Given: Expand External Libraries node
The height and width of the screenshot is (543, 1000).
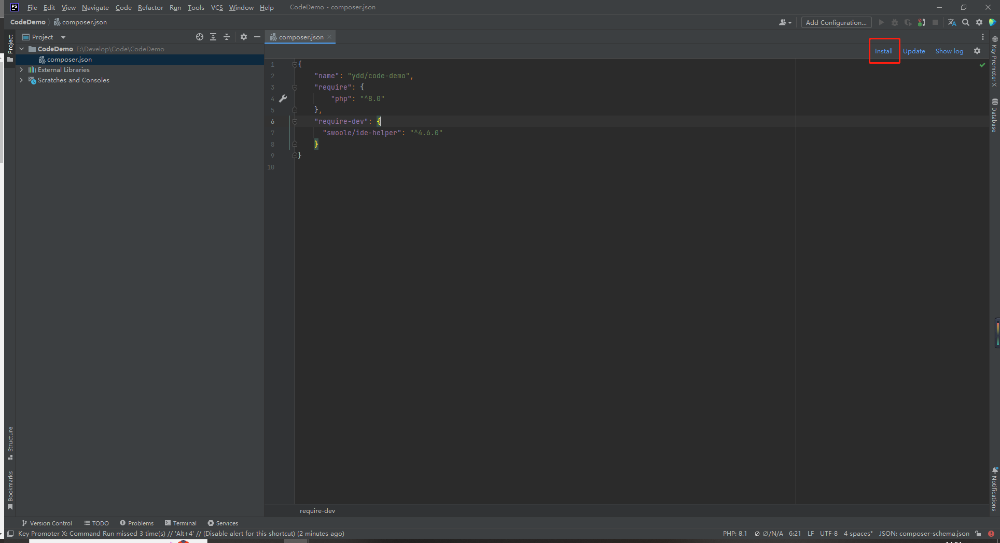Looking at the screenshot, I should pos(22,69).
